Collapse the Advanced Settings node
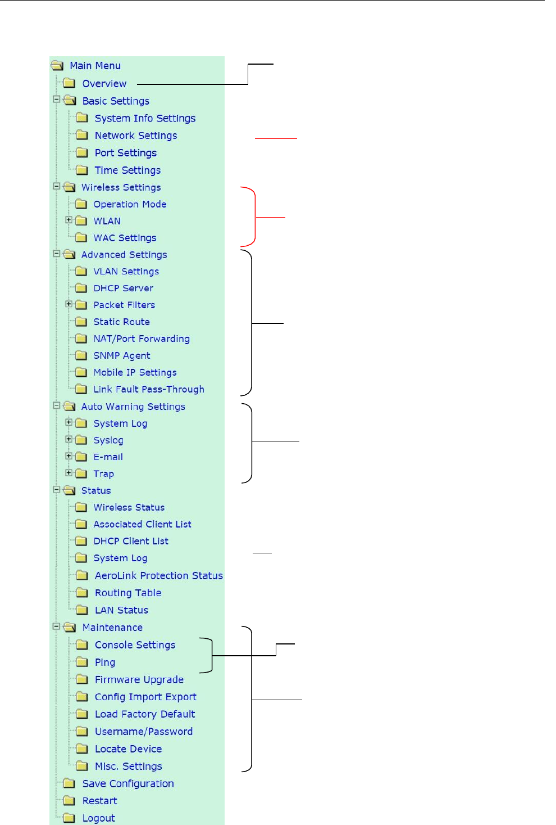556x825 pixels. [56, 254]
